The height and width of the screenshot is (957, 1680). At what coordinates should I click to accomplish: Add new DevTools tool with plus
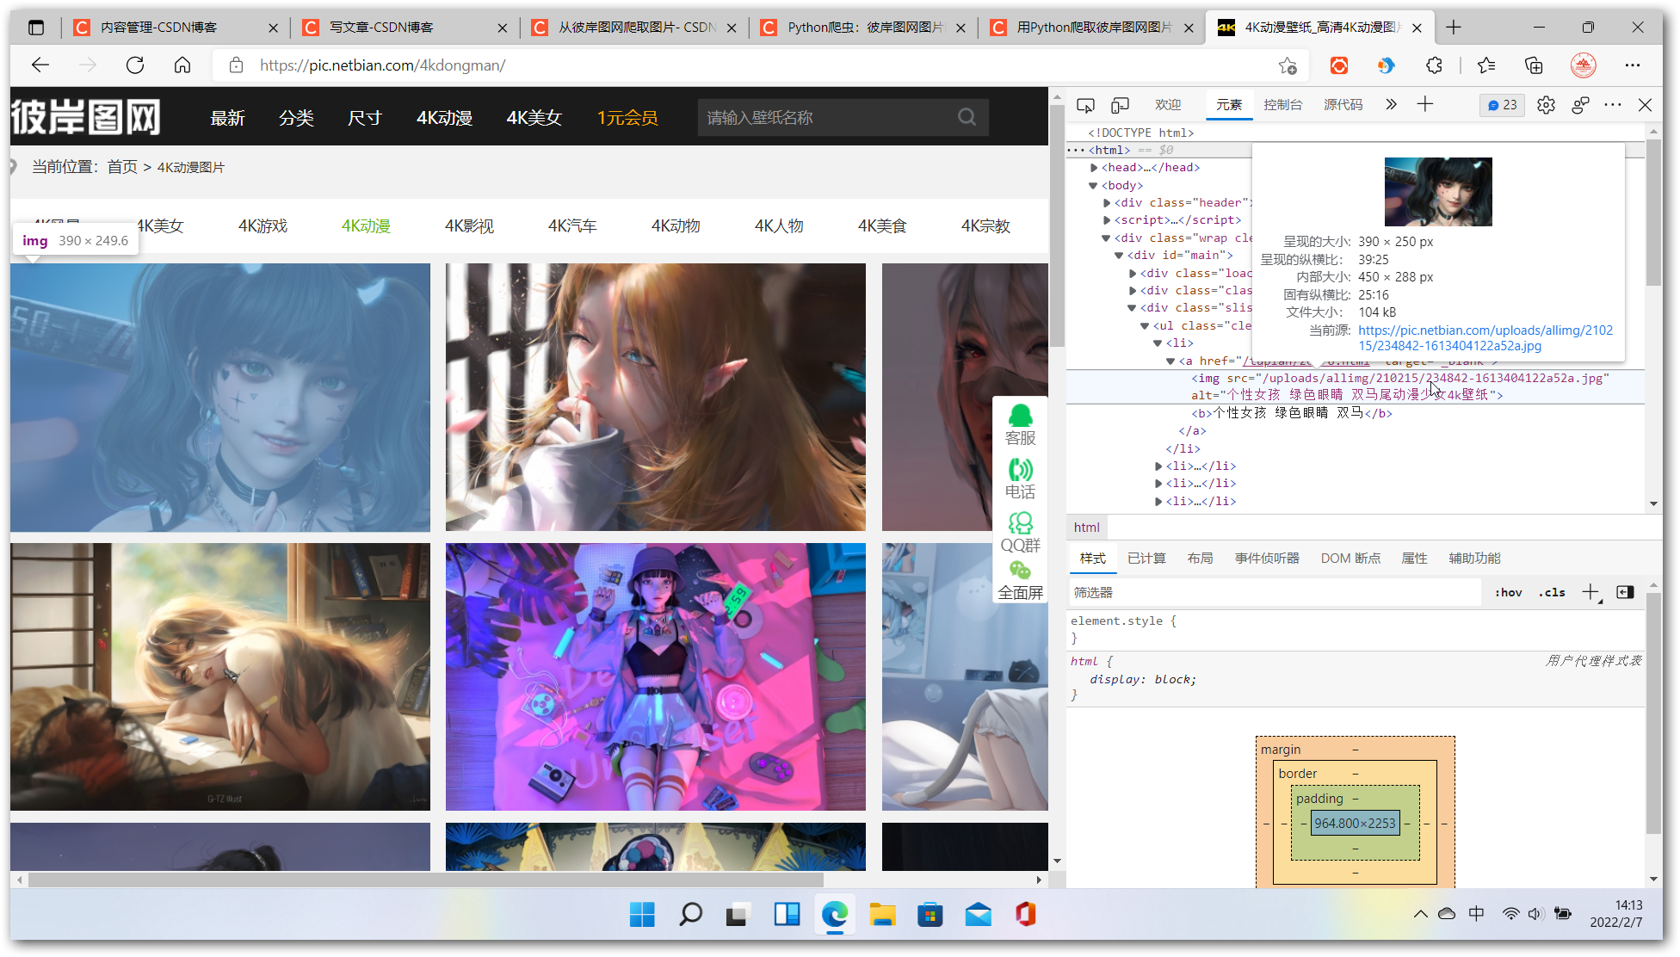point(1425,104)
